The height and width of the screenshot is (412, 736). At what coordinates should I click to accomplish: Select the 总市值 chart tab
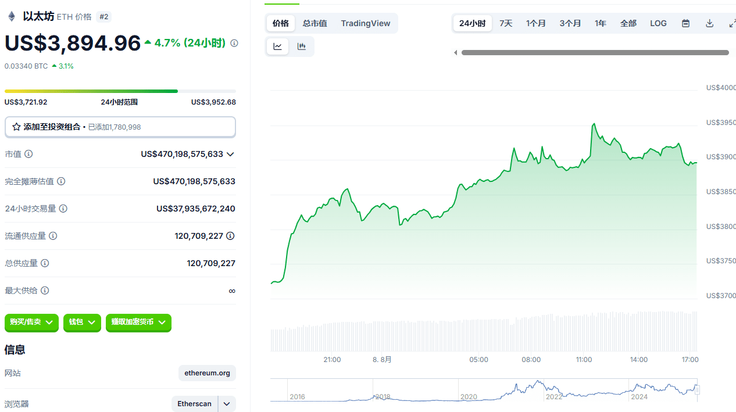[x=315, y=23]
